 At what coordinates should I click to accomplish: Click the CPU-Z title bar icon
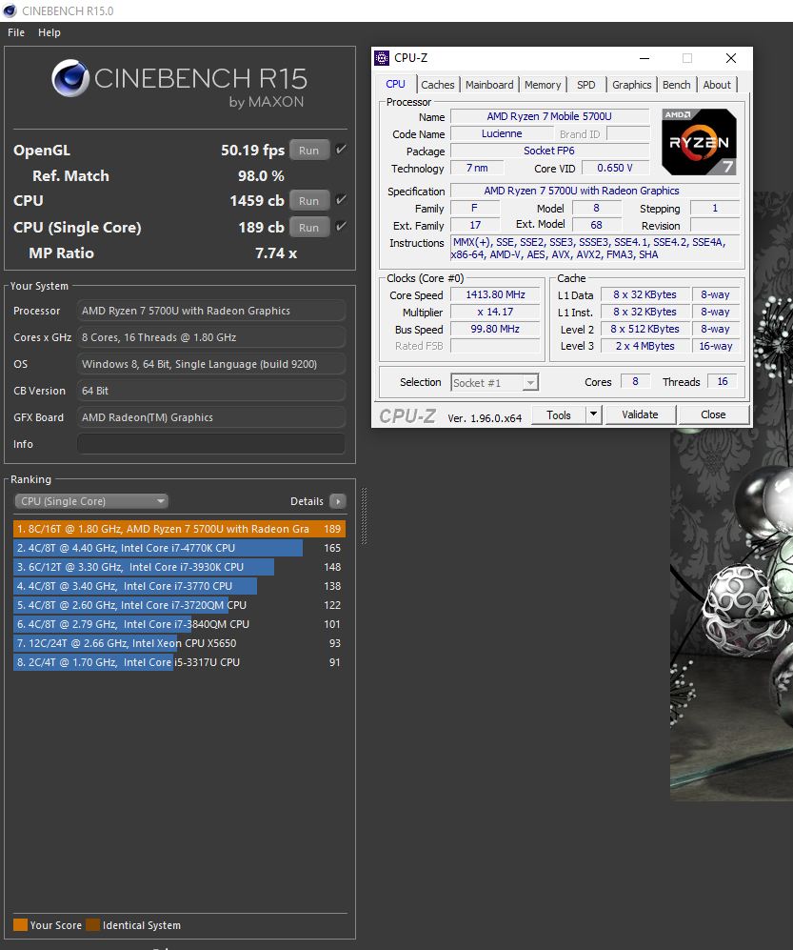click(x=382, y=58)
